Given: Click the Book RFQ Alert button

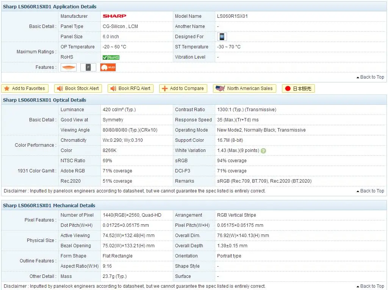Looking at the screenshot, I should (x=130, y=88).
